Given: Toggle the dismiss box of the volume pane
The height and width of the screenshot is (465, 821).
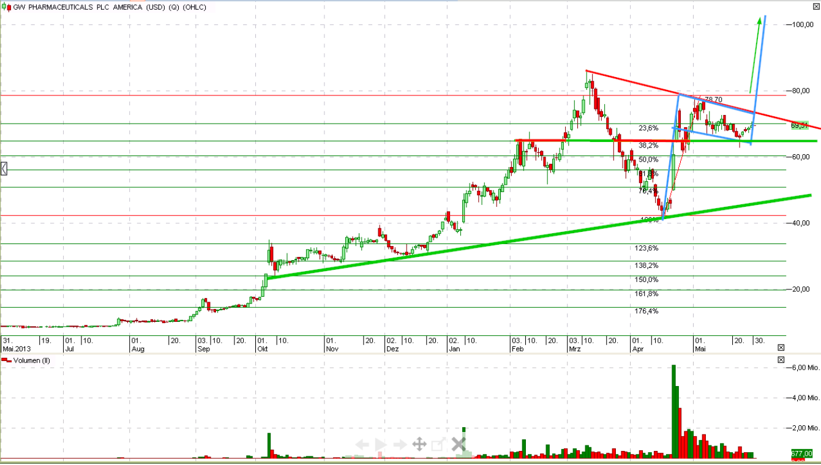Looking at the screenshot, I should click(x=781, y=360).
